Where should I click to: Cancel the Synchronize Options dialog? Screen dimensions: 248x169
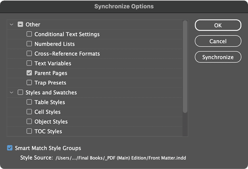[x=218, y=41]
